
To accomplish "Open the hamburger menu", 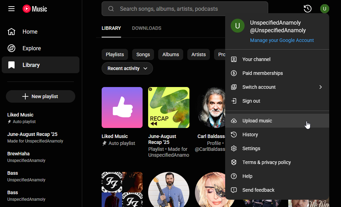I will pyautogui.click(x=11, y=9).
